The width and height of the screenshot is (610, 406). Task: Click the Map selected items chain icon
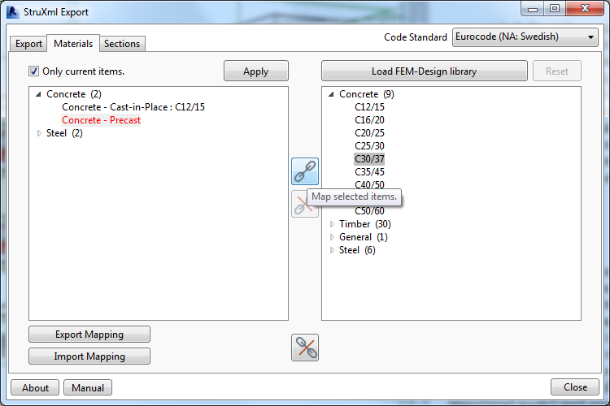coord(305,171)
